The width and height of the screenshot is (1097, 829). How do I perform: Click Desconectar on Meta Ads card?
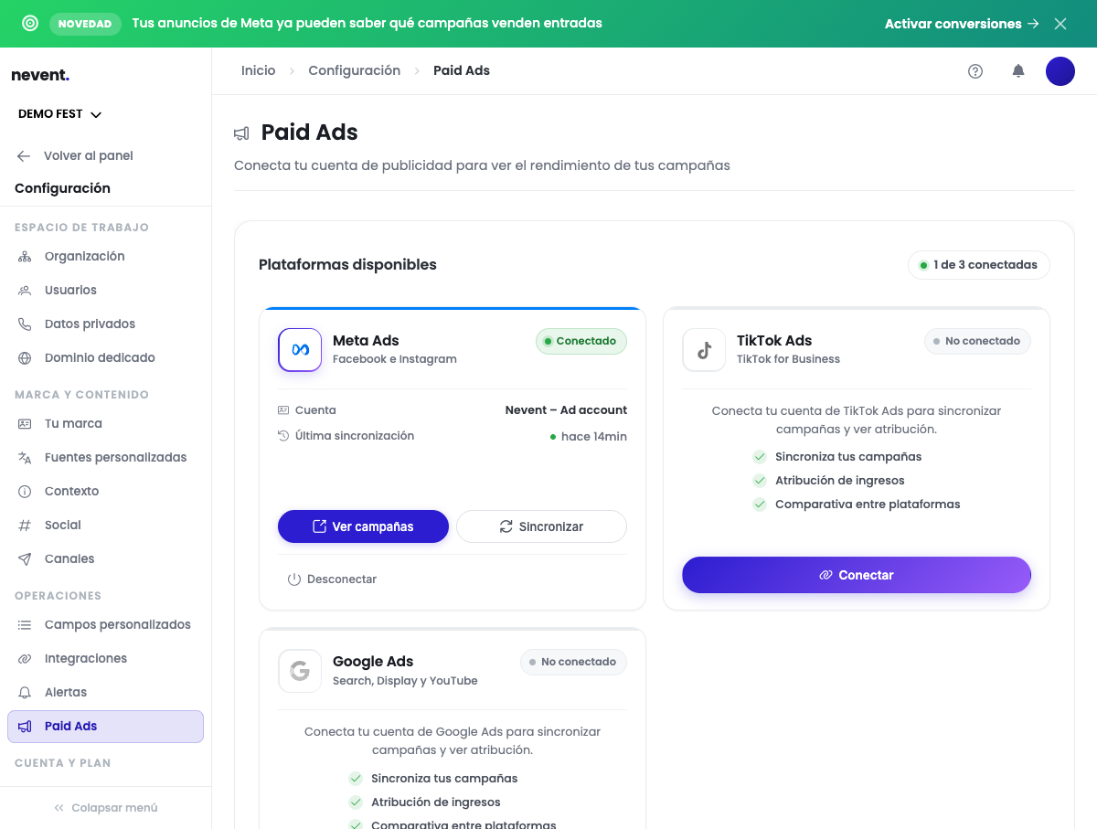coord(332,579)
